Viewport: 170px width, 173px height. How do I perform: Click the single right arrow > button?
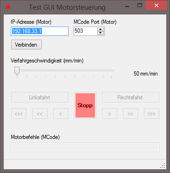point(109,114)
